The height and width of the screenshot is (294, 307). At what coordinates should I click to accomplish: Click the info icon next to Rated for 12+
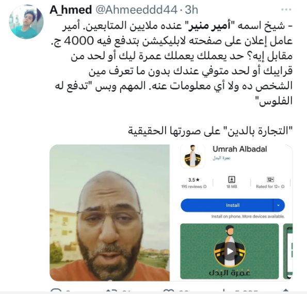point(283,187)
